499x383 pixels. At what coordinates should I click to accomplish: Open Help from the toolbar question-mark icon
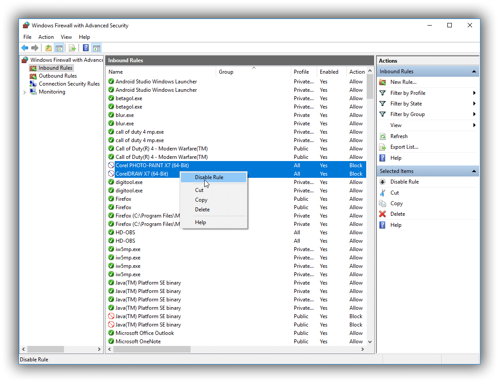86,48
